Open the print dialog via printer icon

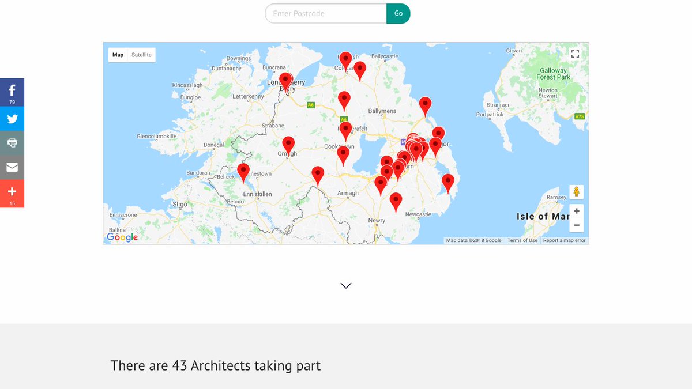[12, 142]
